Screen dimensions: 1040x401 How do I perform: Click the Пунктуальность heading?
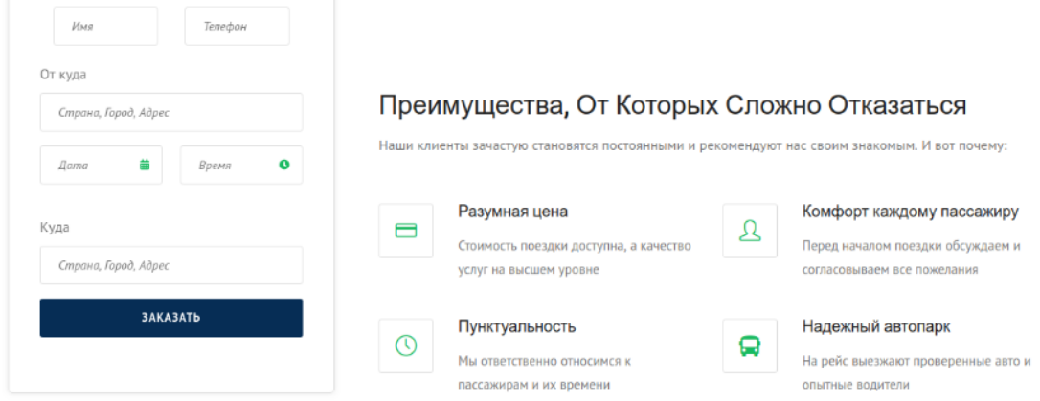[517, 326]
